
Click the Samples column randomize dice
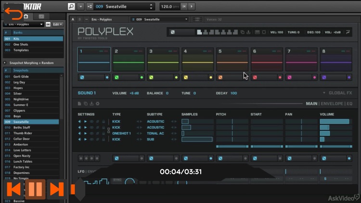[x=186, y=158]
